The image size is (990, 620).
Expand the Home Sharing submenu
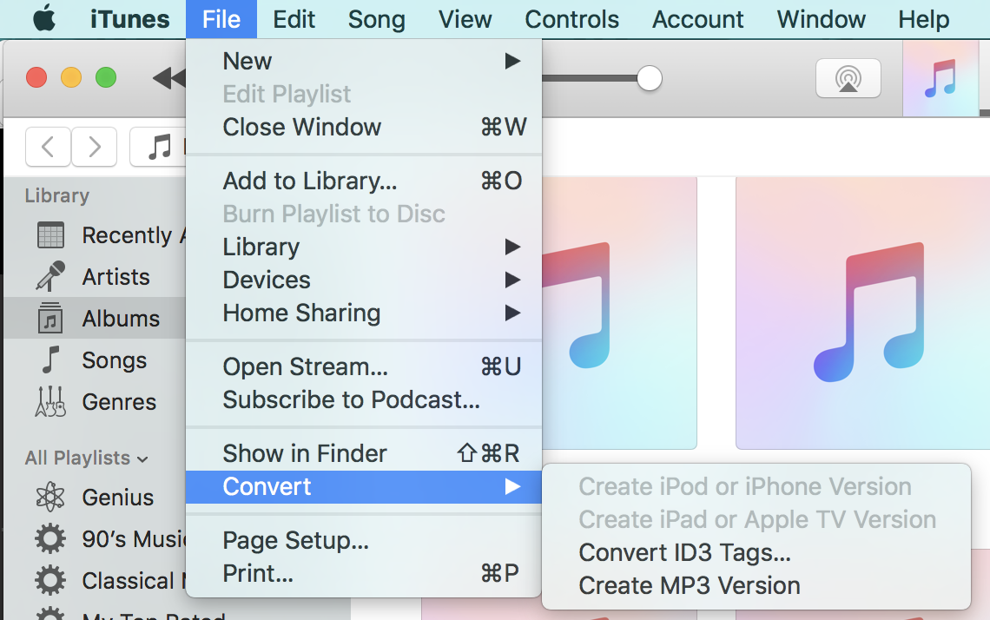364,313
